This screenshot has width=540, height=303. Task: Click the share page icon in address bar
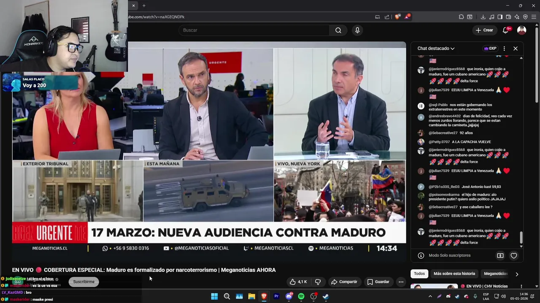tap(387, 17)
